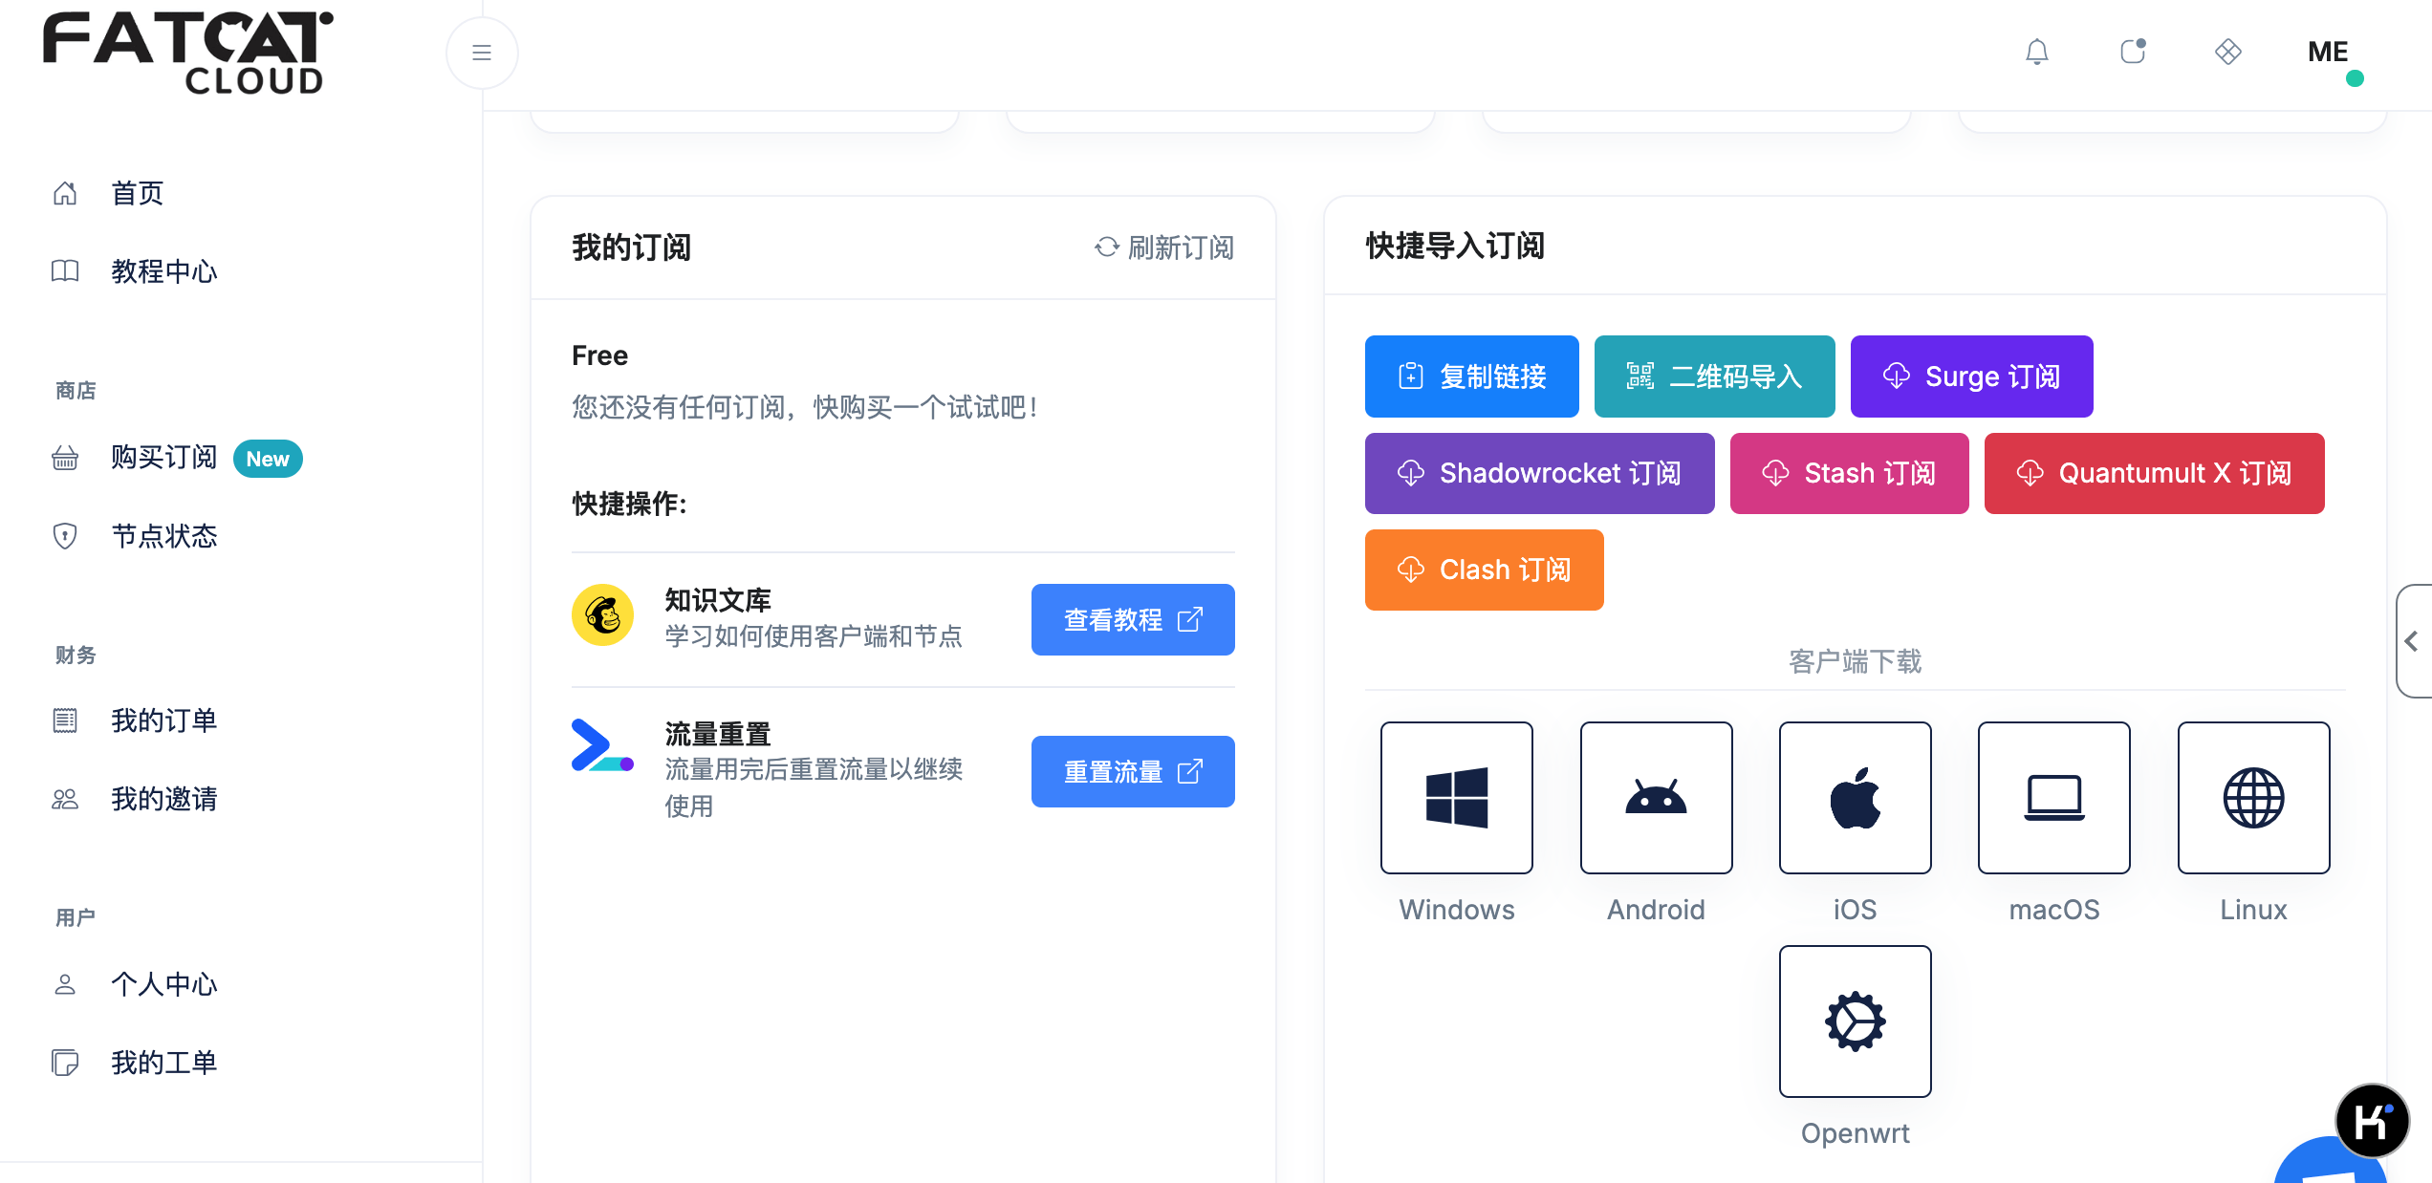Click Shadowrocket 订阅 button
This screenshot has height=1183, width=2432.
tap(1540, 473)
